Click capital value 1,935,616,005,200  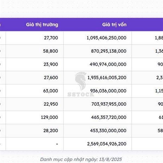click(x=107, y=77)
